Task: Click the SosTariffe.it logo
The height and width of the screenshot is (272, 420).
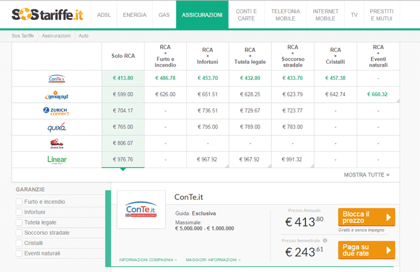Action: click(47, 14)
